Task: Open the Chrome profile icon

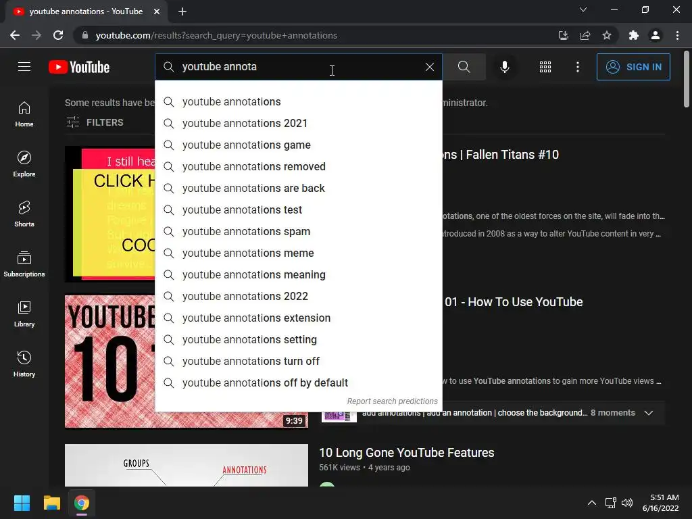Action: point(656,35)
